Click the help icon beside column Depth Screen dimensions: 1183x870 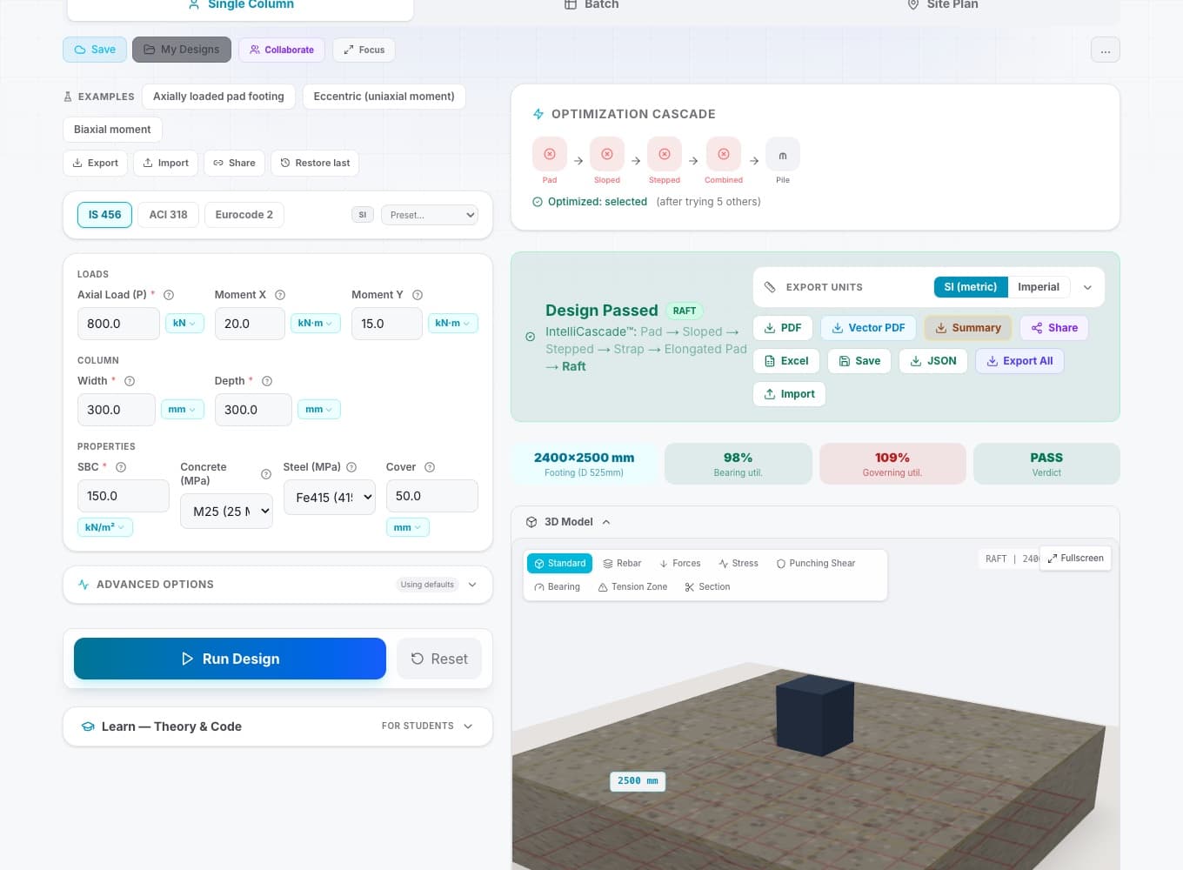click(267, 381)
